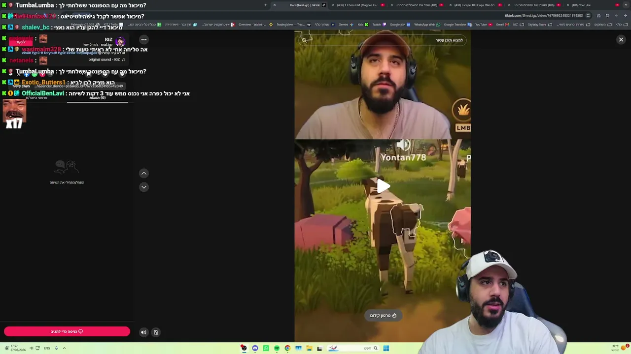Open the IGZ profile avatar
Image resolution: width=631 pixels, height=354 pixels.
click(120, 42)
